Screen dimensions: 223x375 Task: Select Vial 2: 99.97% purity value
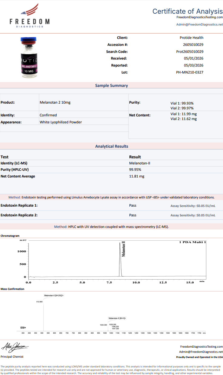click(182, 108)
